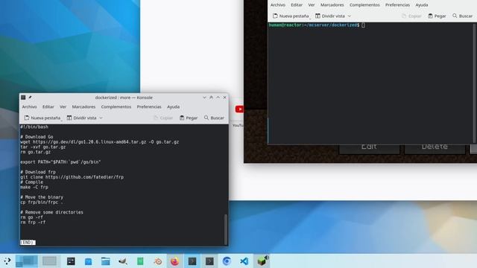477x268 pixels.
Task: Click the Konsole window icon in dockerized title bar
Action: (x=23, y=98)
